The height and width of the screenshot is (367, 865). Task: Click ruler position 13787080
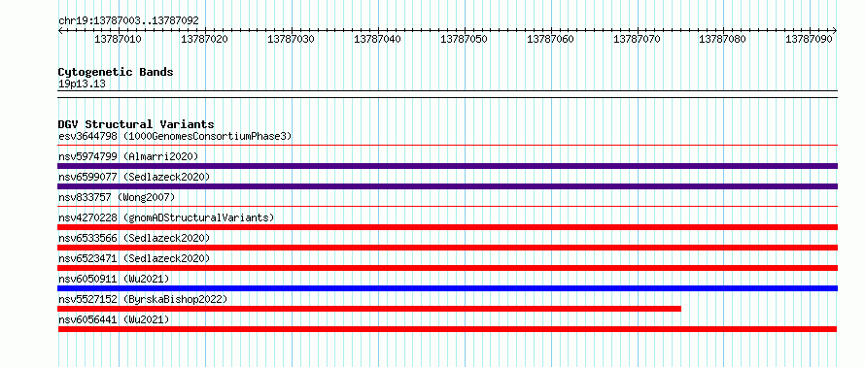coord(723,39)
